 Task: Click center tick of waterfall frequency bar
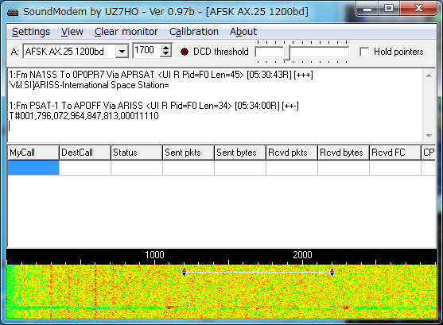click(x=258, y=273)
